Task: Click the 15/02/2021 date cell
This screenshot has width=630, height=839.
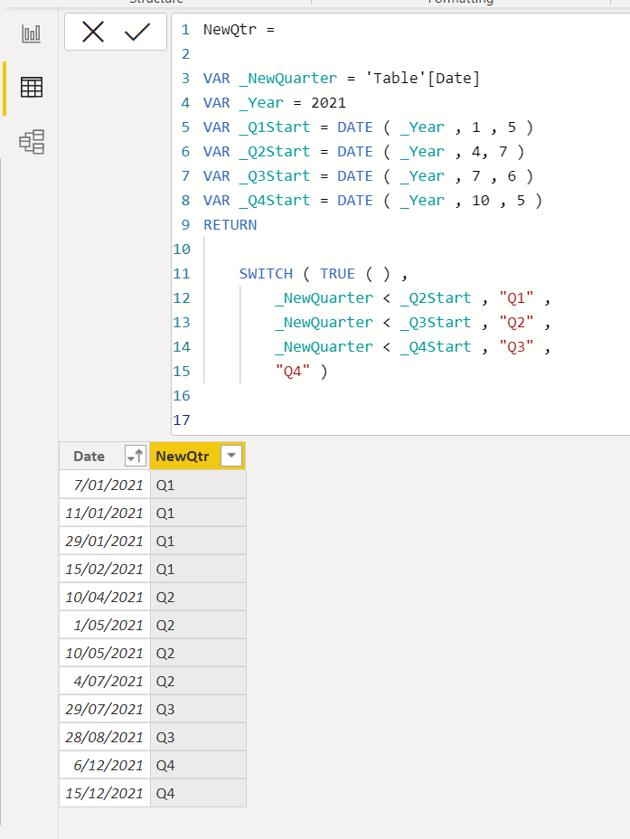Action: (x=105, y=569)
